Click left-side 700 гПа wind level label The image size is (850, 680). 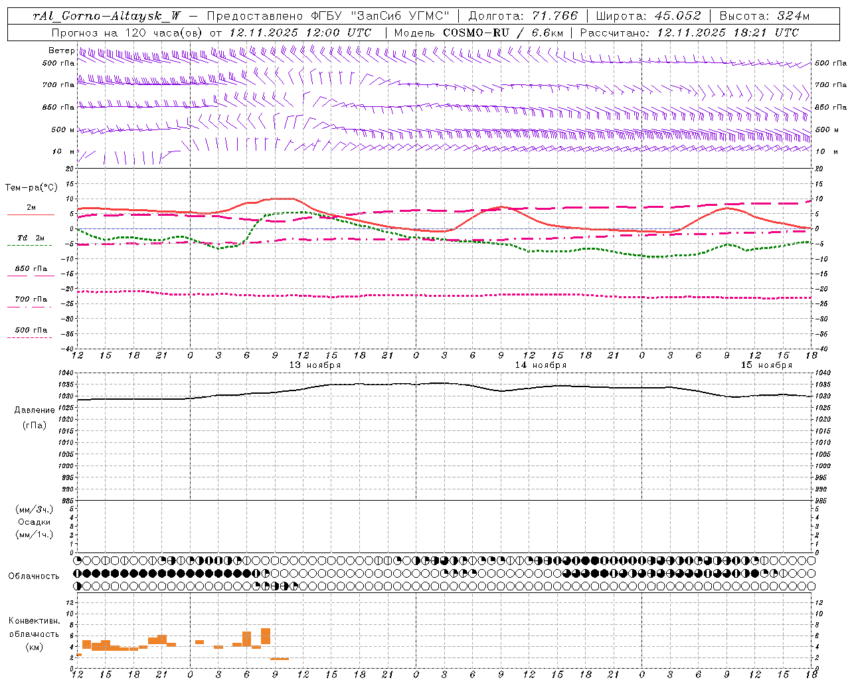click(58, 85)
